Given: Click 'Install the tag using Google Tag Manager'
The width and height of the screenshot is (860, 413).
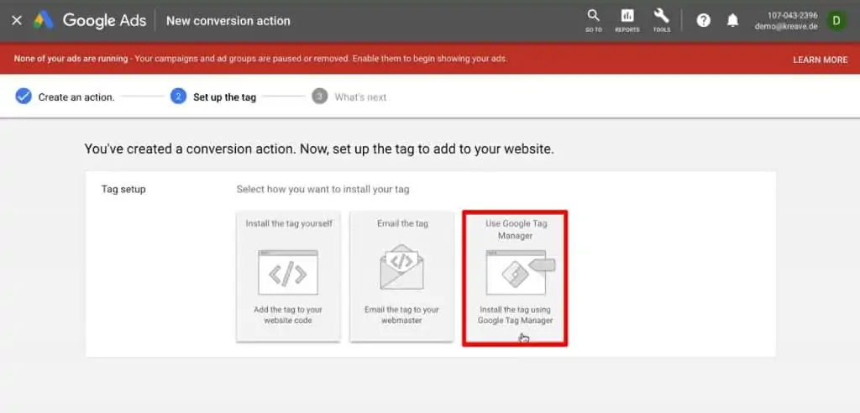Looking at the screenshot, I should point(515,315).
